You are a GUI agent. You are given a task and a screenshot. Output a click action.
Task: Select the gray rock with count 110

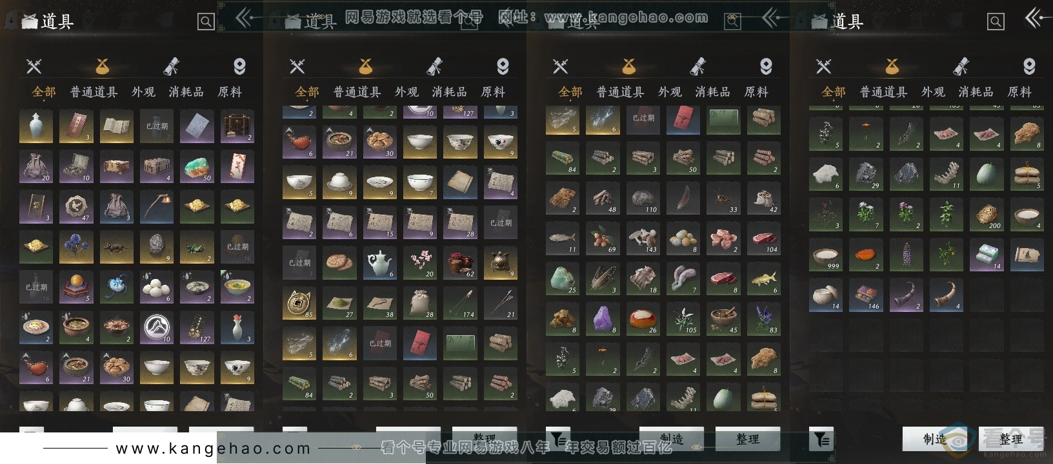click(x=643, y=198)
